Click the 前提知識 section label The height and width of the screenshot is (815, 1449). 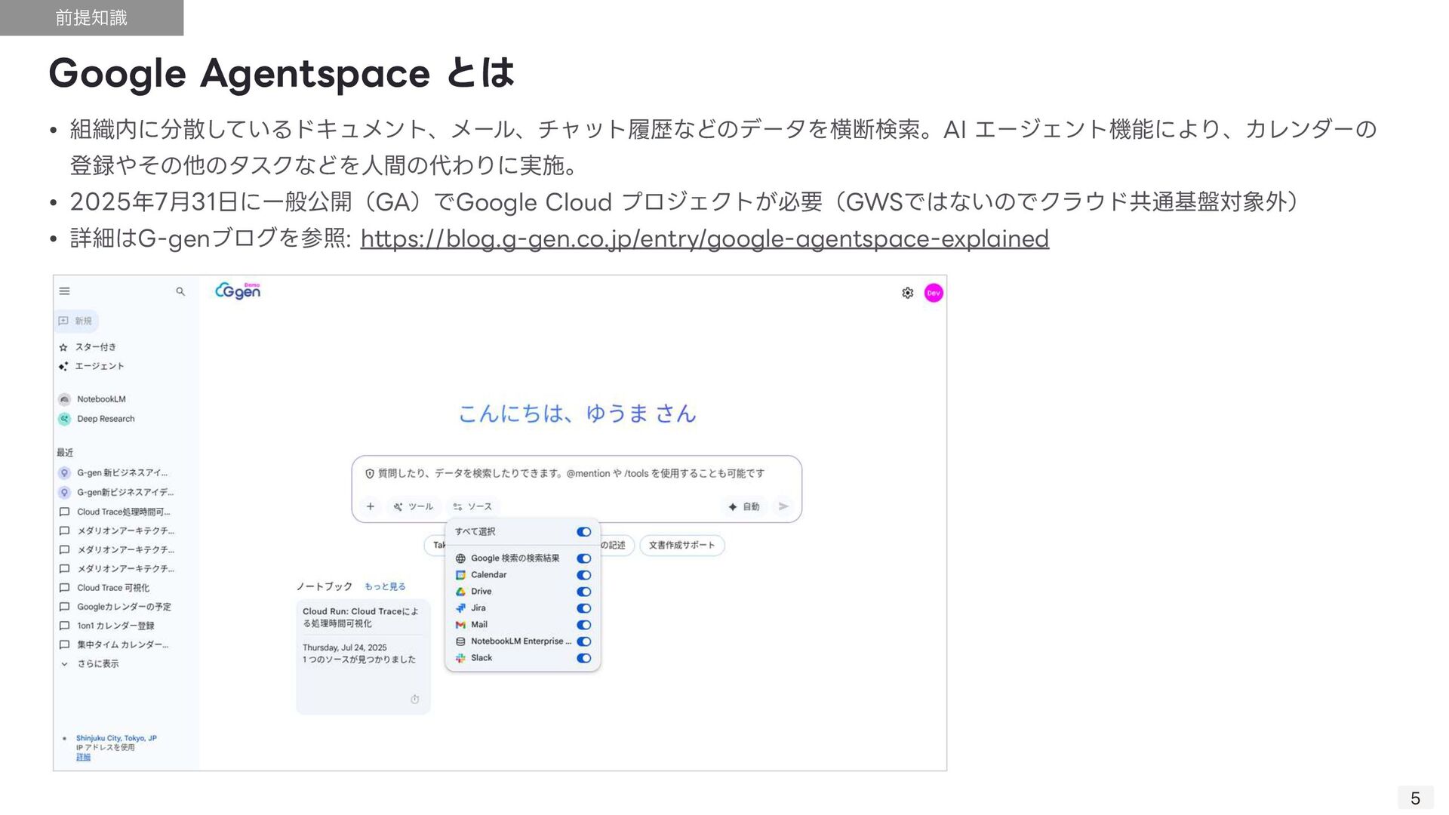pyautogui.click(x=91, y=17)
